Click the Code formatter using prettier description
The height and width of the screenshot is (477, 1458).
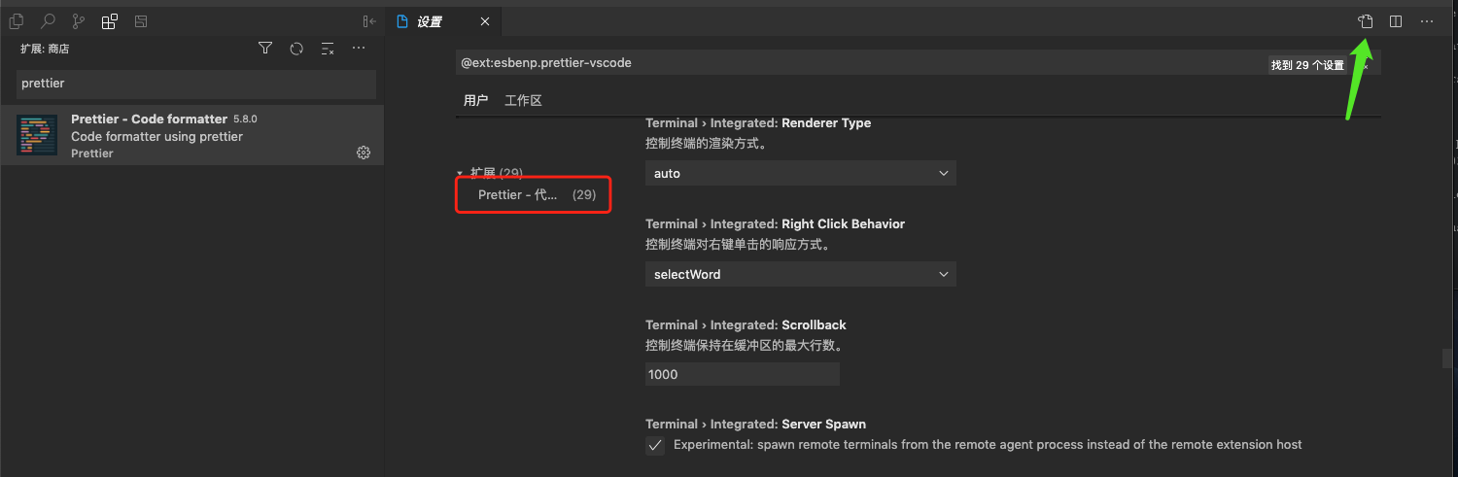156,136
